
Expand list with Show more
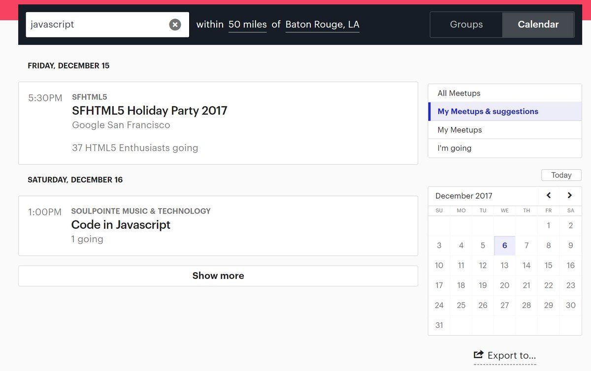[x=218, y=276]
